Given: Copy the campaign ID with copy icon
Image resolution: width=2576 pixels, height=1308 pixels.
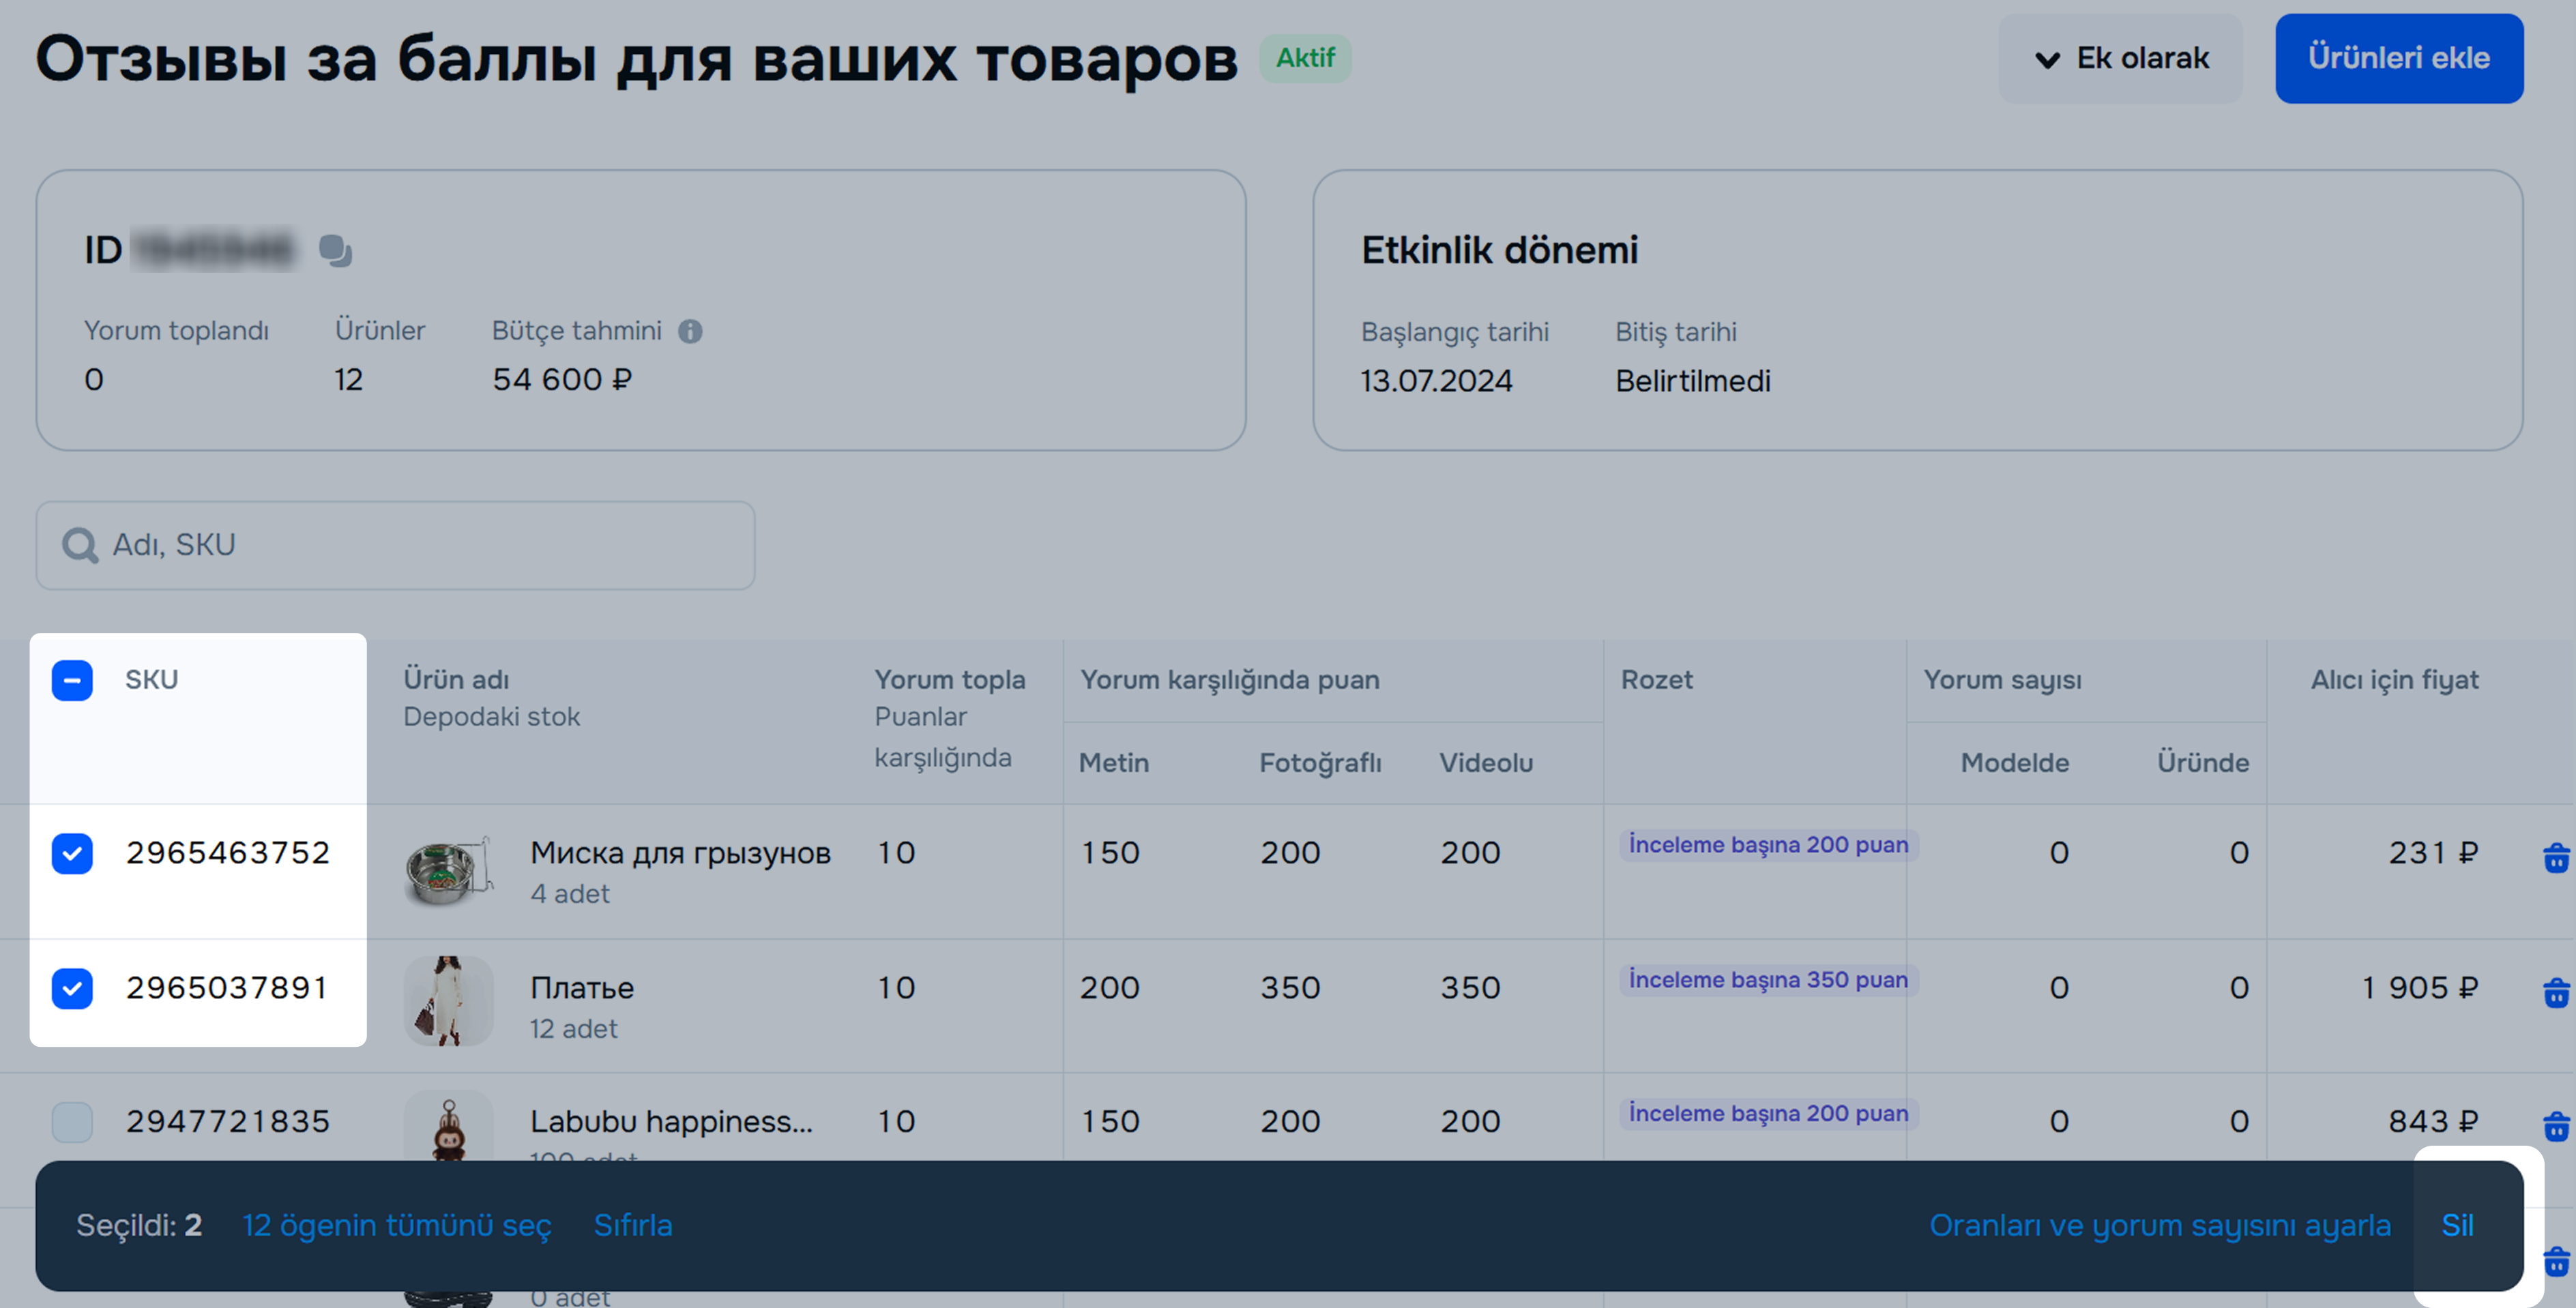Looking at the screenshot, I should [335, 250].
